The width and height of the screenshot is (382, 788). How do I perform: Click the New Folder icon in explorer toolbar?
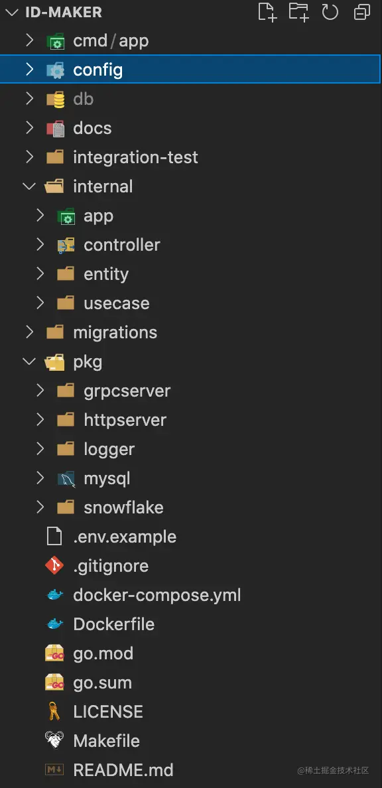[x=298, y=12]
